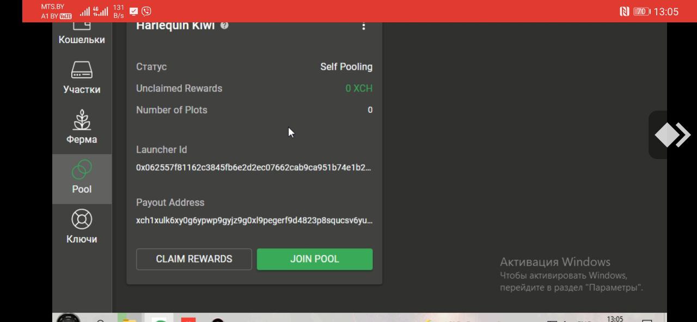
Task: Click the help icon beside Harlequin Kiwi
Action: [224, 25]
